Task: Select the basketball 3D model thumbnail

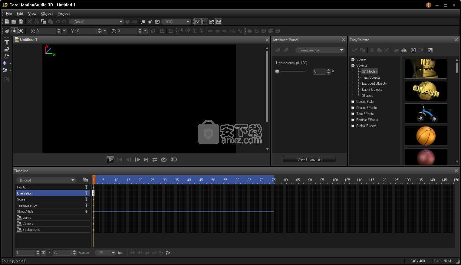Action: (x=426, y=136)
